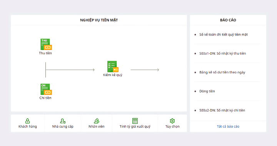
Task: Open Sổ kế toán chi tiết quỹ tiền mặt report
Action: click(224, 35)
